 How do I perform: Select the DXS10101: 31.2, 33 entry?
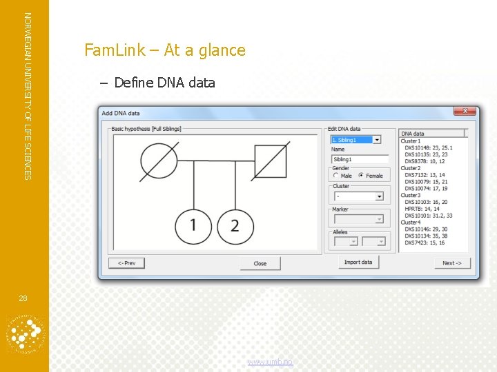click(x=429, y=216)
